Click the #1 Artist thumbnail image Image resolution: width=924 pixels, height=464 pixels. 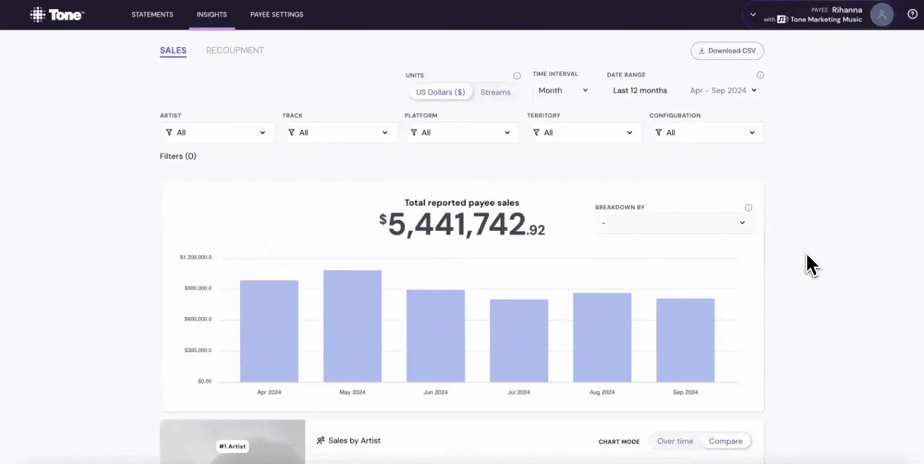pyautogui.click(x=232, y=441)
